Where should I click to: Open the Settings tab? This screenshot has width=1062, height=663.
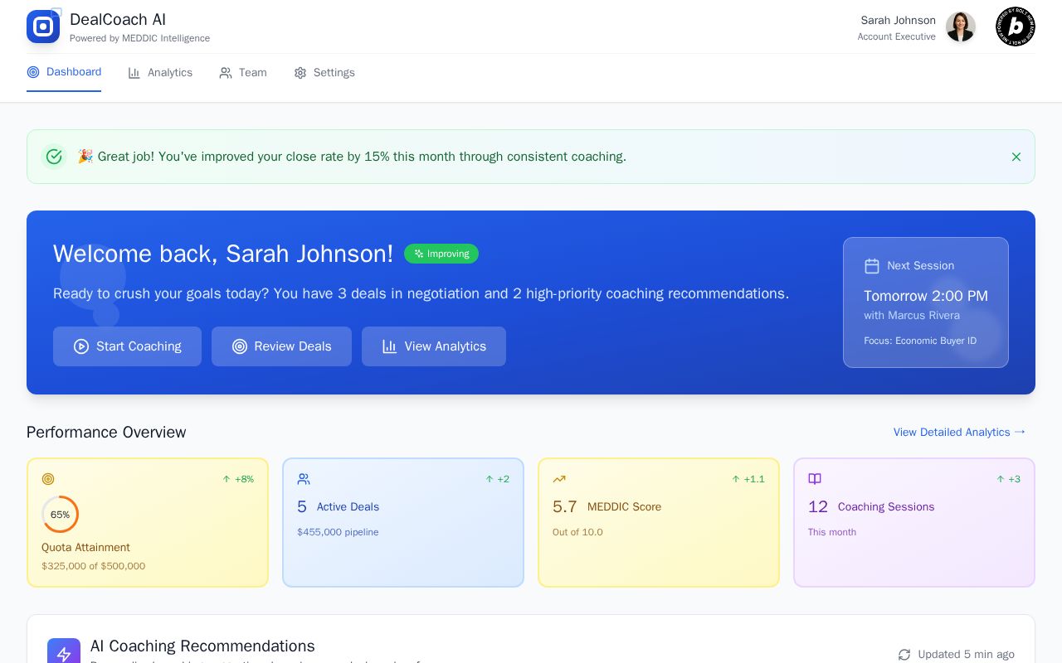click(x=324, y=73)
